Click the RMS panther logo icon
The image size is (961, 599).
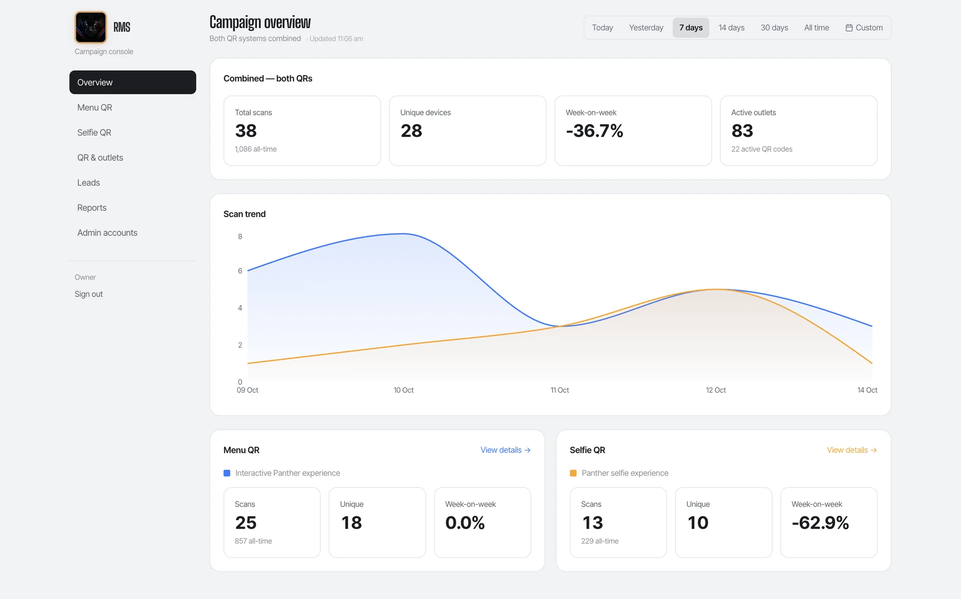coord(90,27)
